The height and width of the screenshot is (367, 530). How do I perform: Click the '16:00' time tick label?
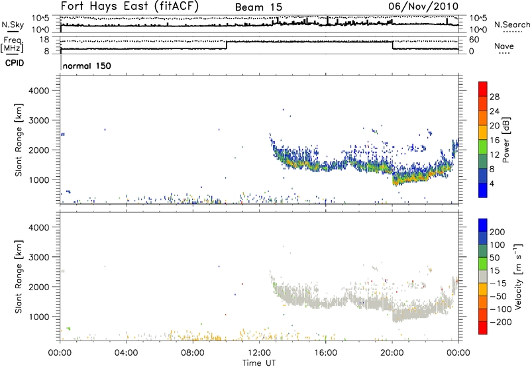(325, 353)
